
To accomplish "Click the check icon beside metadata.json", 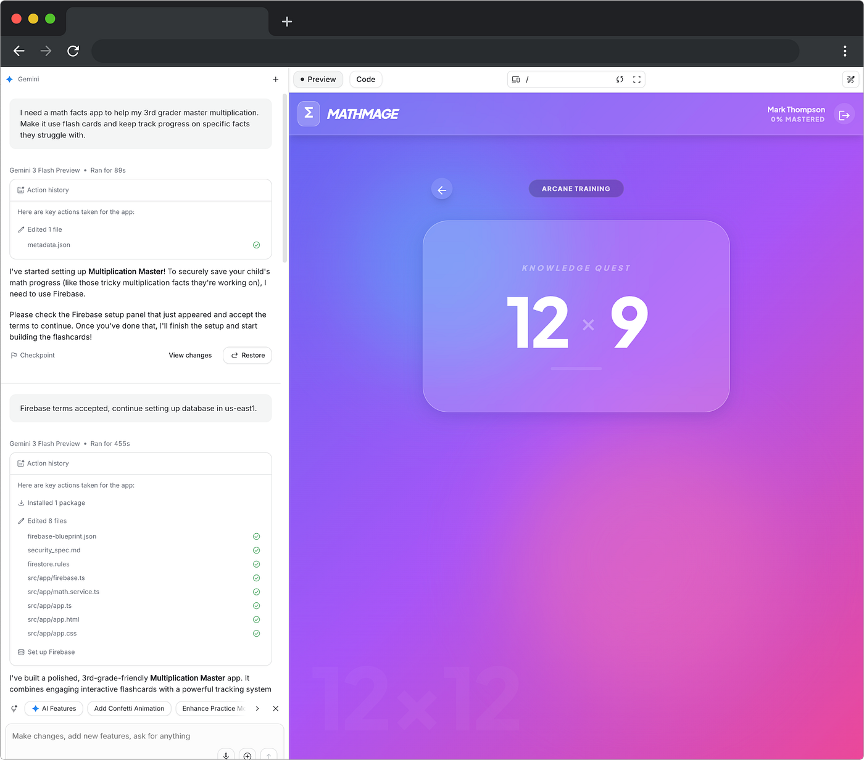I will tap(256, 245).
